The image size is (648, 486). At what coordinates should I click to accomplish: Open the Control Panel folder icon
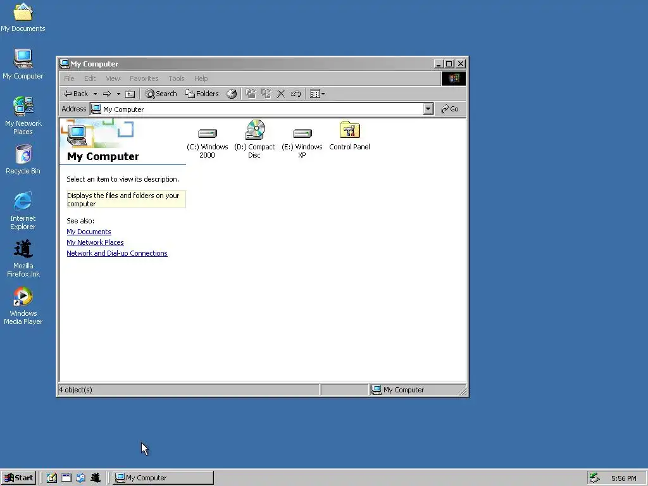(x=349, y=135)
